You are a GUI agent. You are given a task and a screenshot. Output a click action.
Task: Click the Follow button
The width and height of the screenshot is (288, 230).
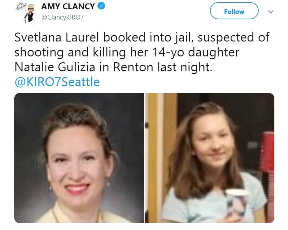coord(234,11)
